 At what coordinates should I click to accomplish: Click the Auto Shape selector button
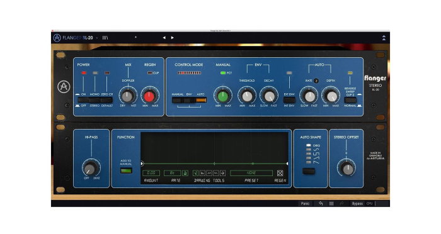click(x=309, y=171)
